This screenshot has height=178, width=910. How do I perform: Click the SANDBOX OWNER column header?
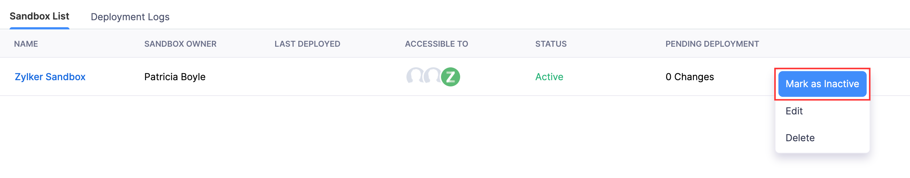[180, 44]
